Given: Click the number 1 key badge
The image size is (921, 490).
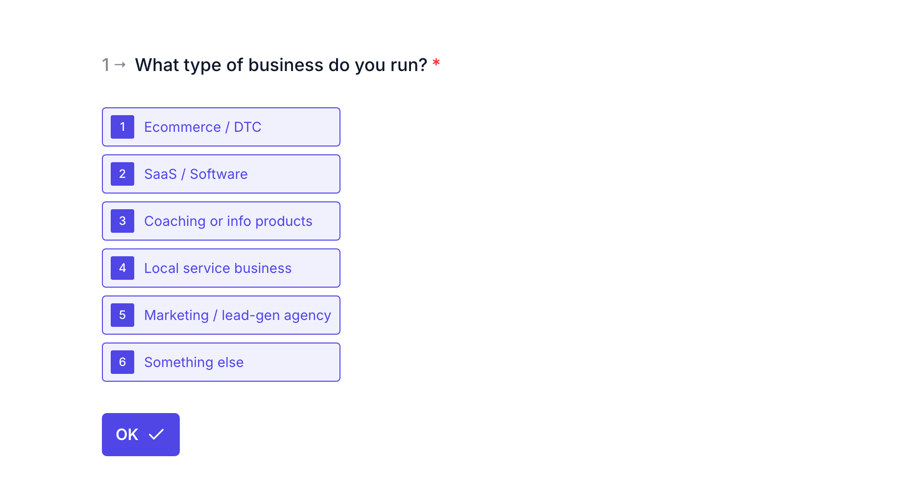Looking at the screenshot, I should 122,127.
